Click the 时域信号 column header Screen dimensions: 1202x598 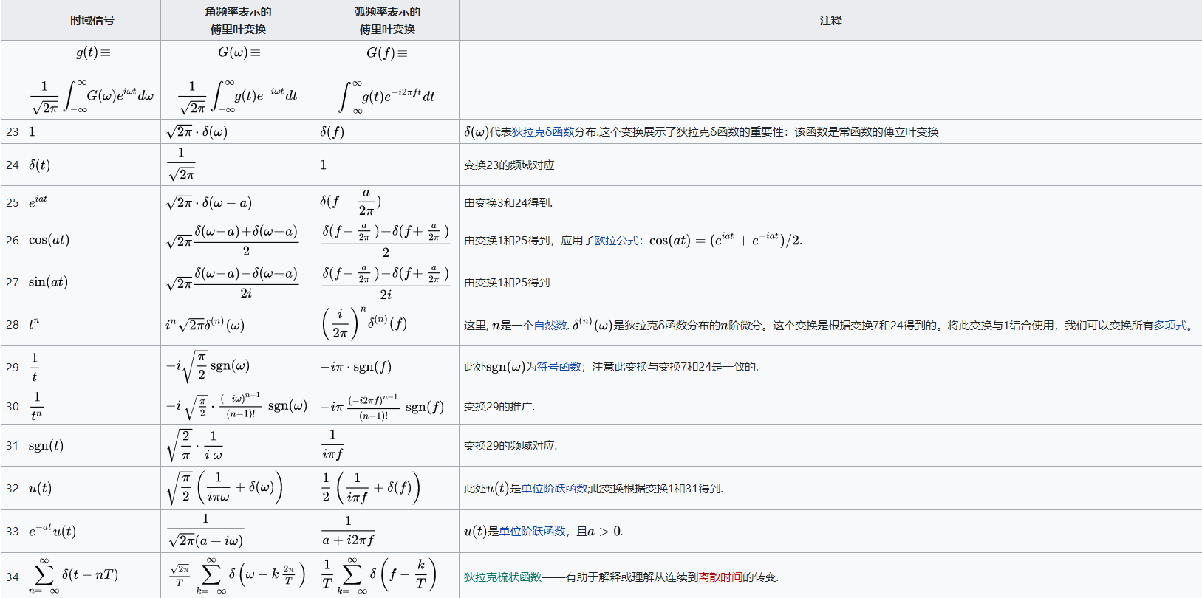click(x=92, y=20)
